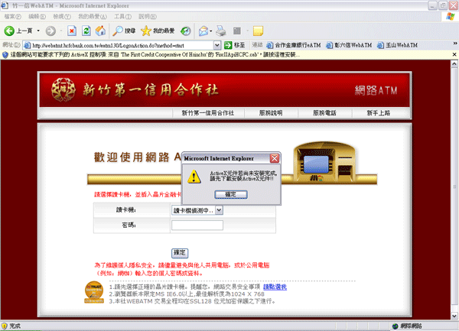This screenshot has height=331, width=459.
Task: Open the 服務電話 nav link
Action: click(x=324, y=113)
